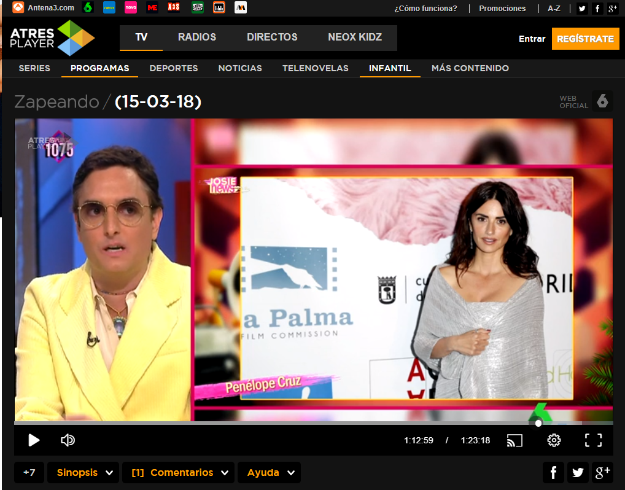The height and width of the screenshot is (490, 625).
Task: Open video settings gear
Action: tap(554, 440)
